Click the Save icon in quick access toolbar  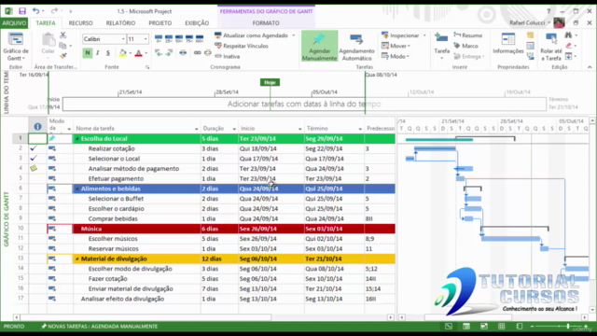click(22, 11)
